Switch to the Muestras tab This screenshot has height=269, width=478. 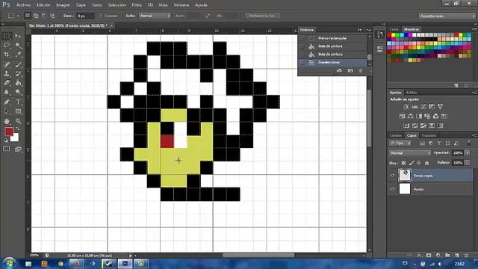tap(412, 29)
